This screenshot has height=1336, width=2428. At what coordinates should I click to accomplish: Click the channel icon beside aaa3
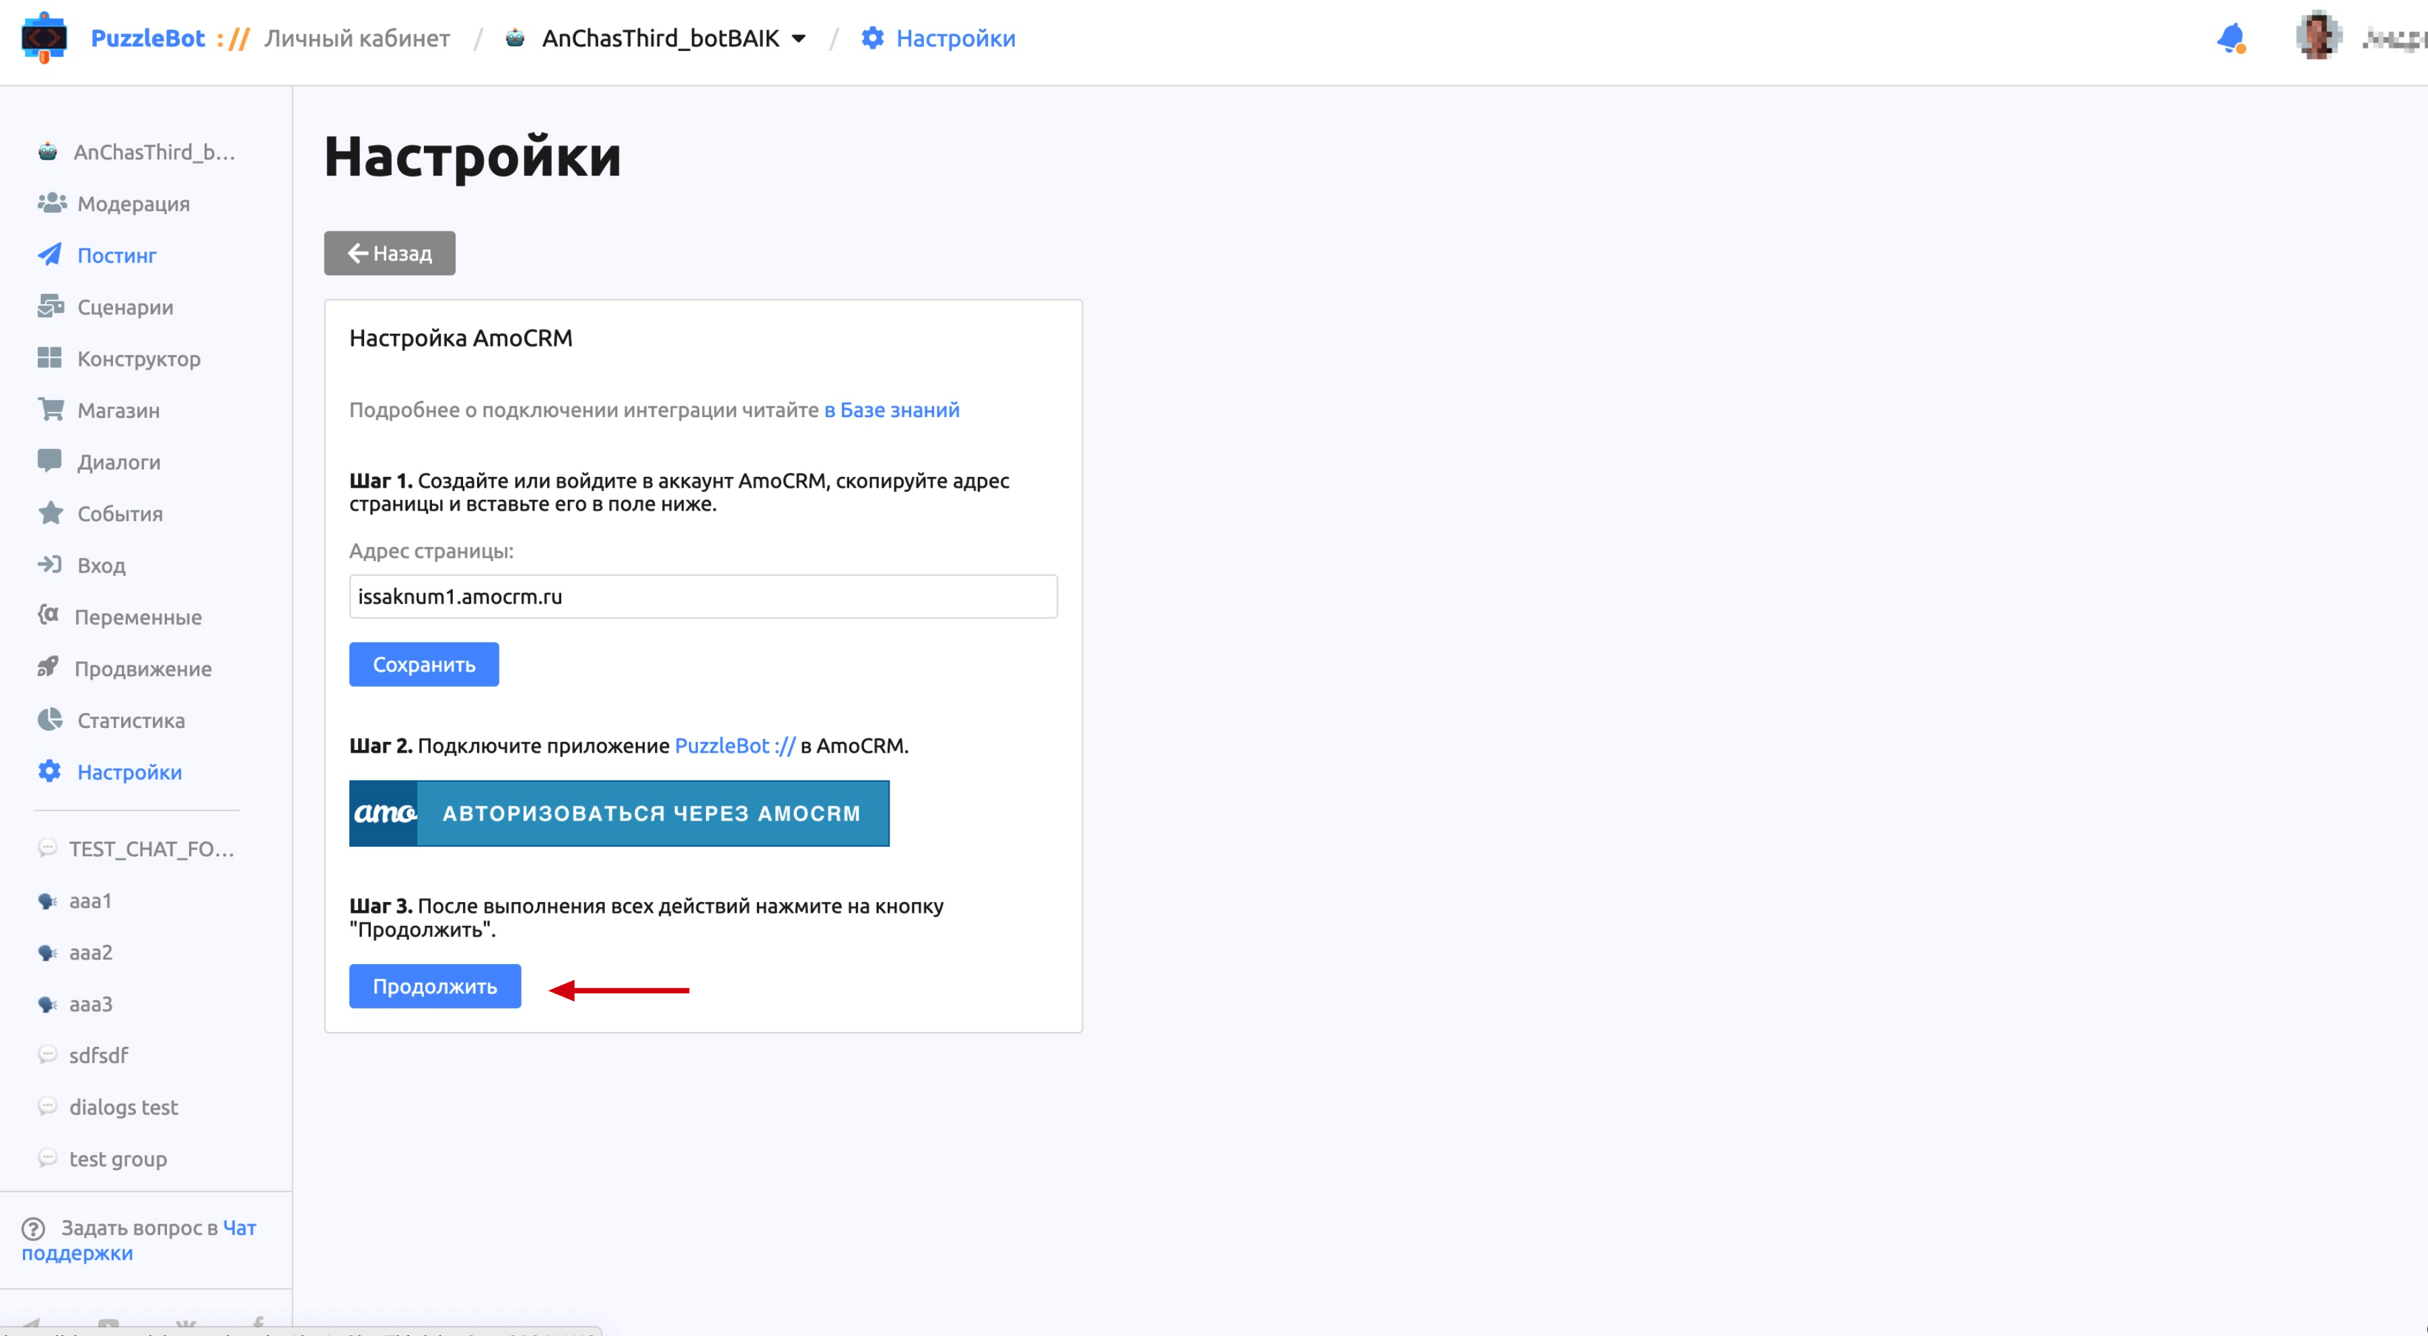[x=47, y=1004]
